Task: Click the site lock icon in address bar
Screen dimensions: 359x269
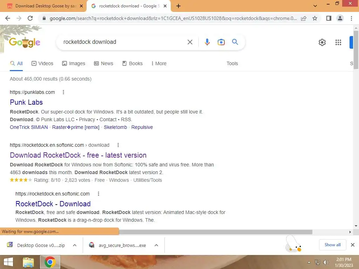Action: click(x=44, y=18)
